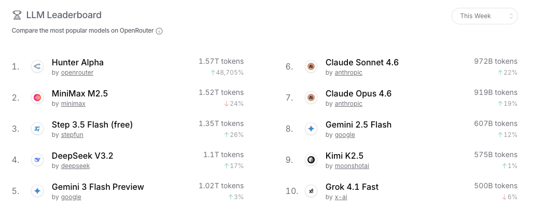Click the Gemini 2.5 Flash star icon
Screen dimensions: 533x209
click(311, 129)
